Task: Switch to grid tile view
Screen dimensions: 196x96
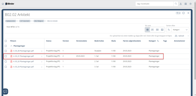Action: click(x=157, y=30)
